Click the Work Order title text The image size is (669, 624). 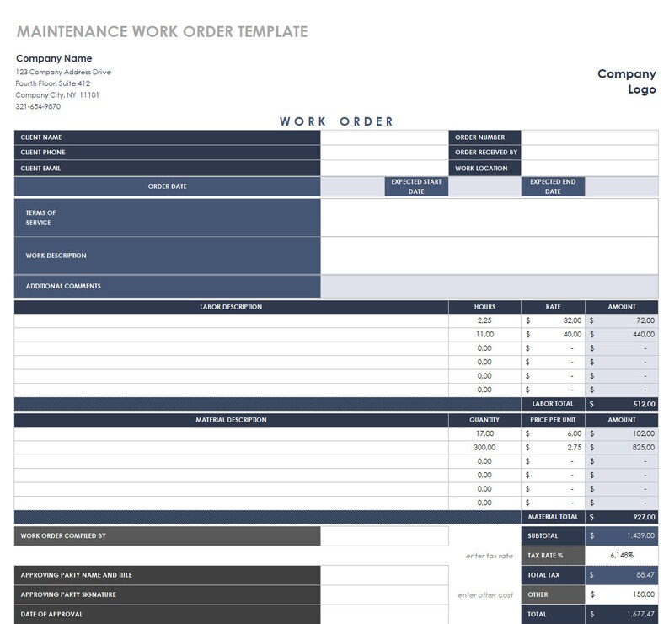click(337, 121)
